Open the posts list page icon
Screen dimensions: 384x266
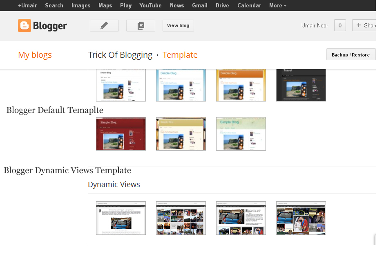141,25
